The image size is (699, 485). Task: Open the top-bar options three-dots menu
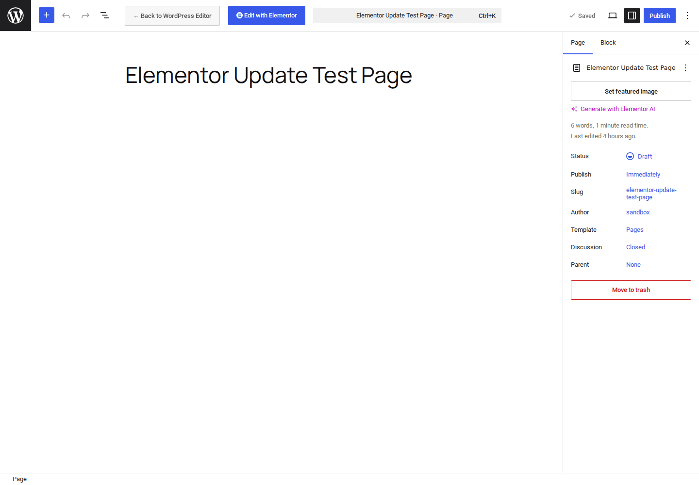tap(687, 16)
